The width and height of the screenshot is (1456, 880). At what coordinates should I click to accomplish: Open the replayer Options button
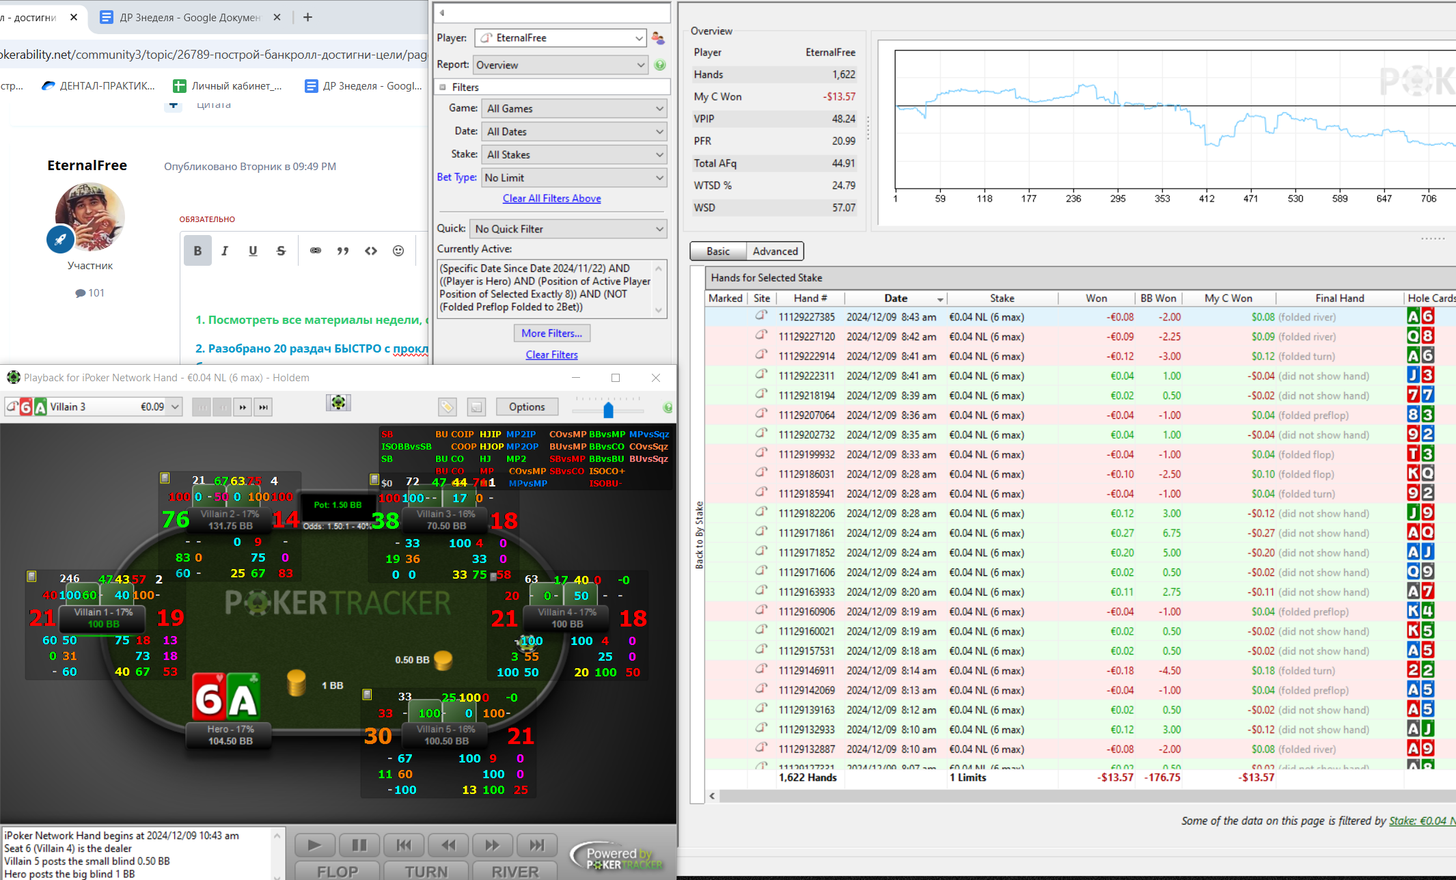[527, 407]
